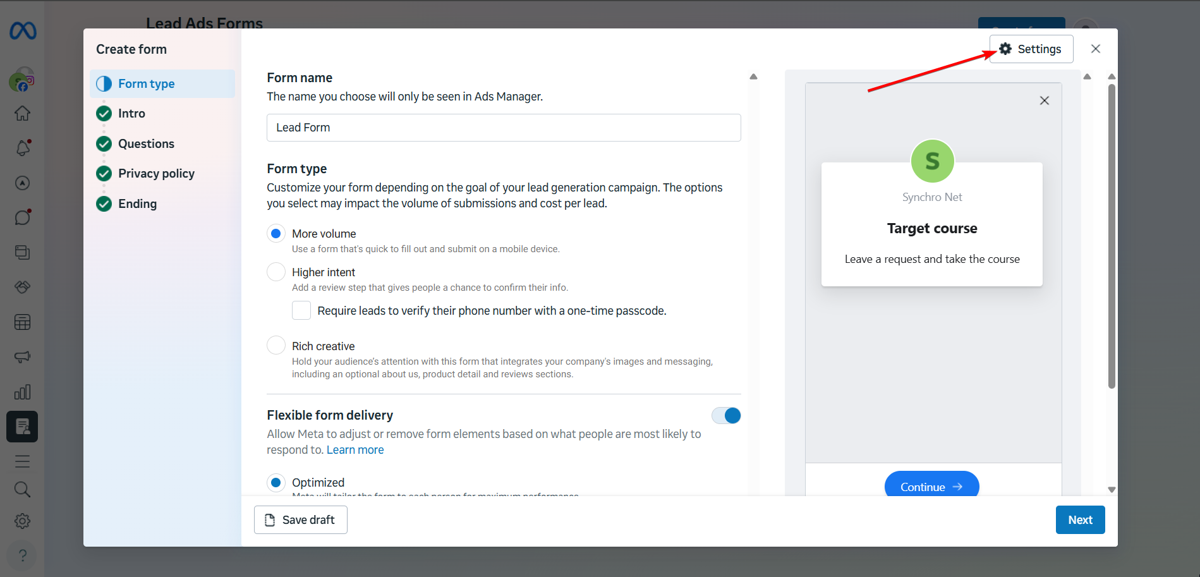This screenshot has width=1200, height=577.
Task: Switch to the Privacy policy step
Action: pyautogui.click(x=155, y=173)
